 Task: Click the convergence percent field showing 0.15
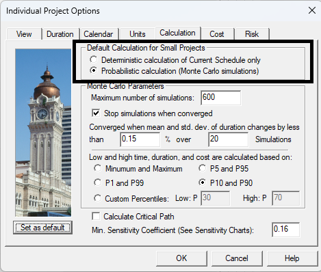click(x=140, y=139)
